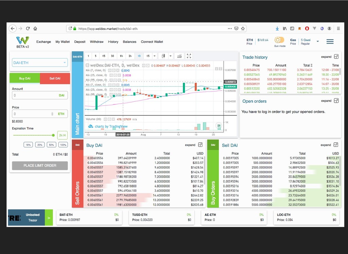Screen dimensions: 348x254
Task: Click the 50% amount button
Action: point(52,145)
